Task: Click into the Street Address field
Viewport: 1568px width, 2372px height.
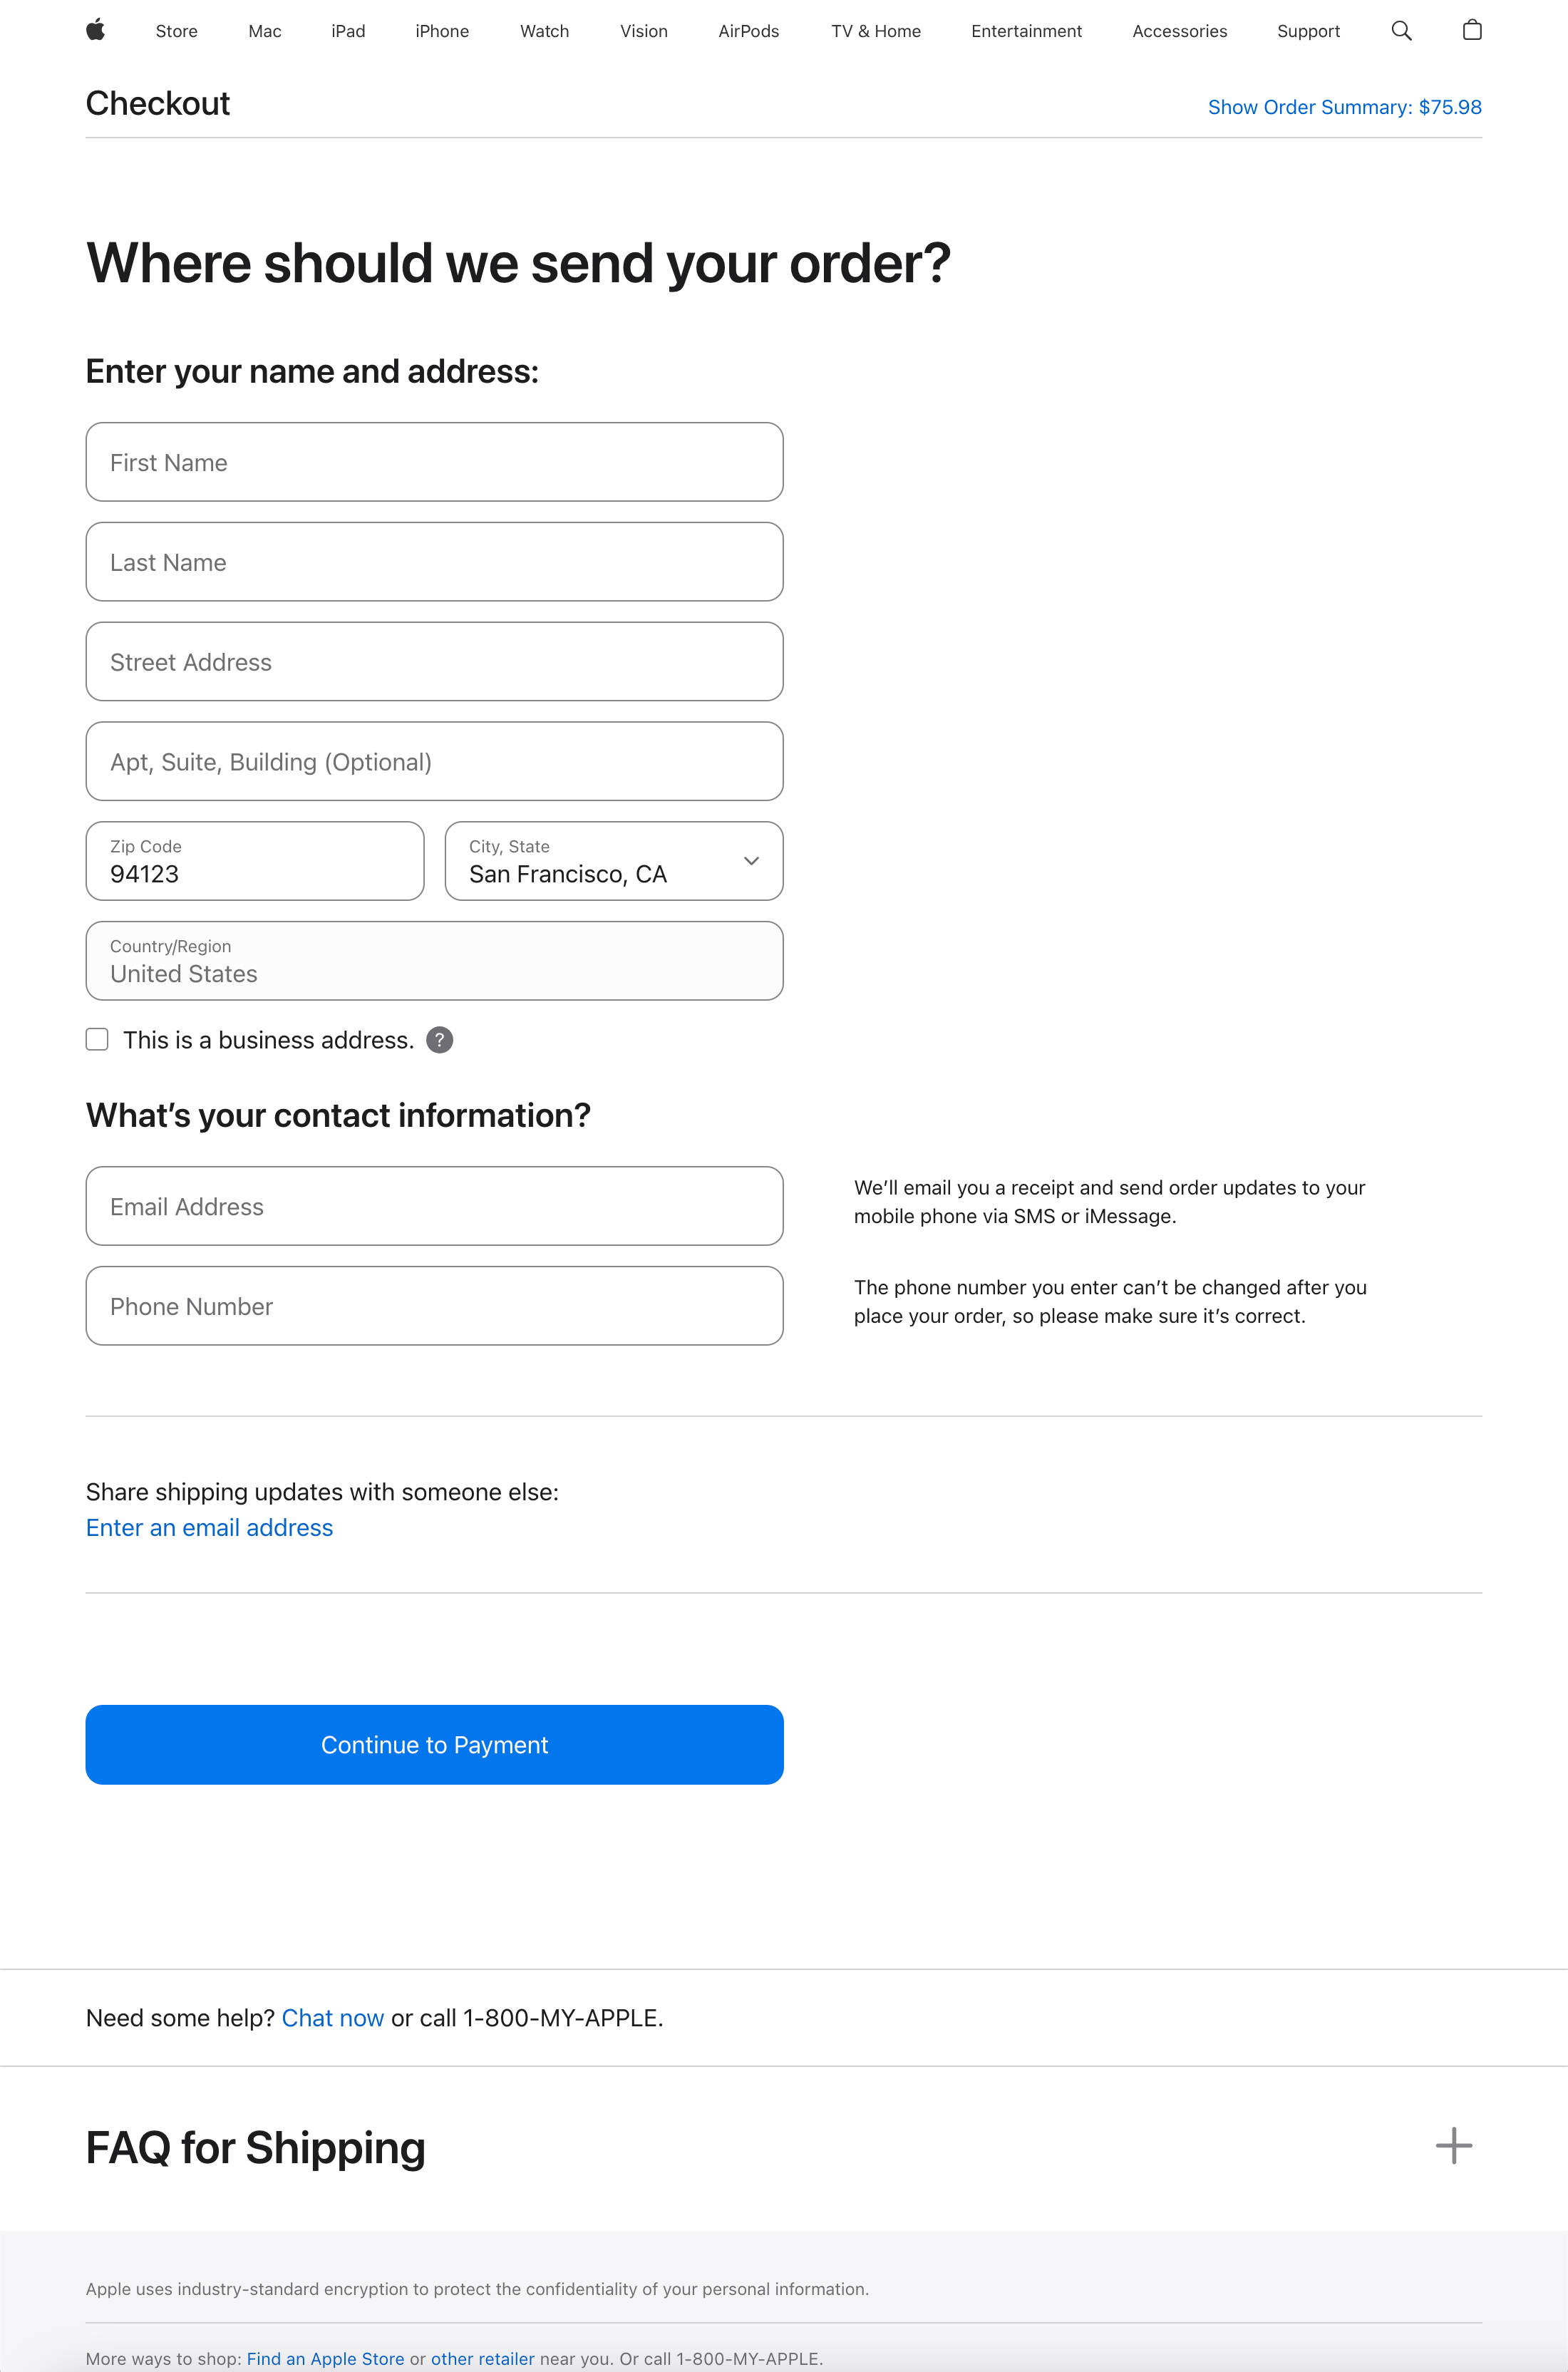Action: [x=434, y=662]
